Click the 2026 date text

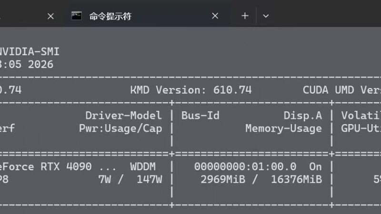click(x=40, y=64)
